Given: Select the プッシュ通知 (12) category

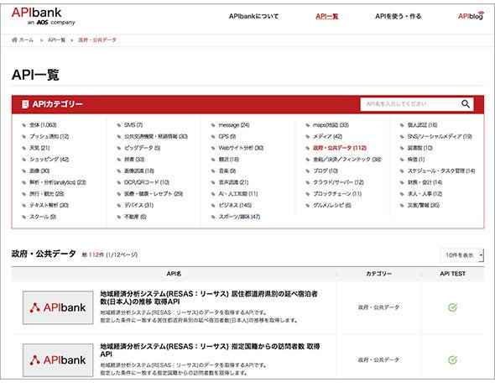Looking at the screenshot, I should click(49, 137).
